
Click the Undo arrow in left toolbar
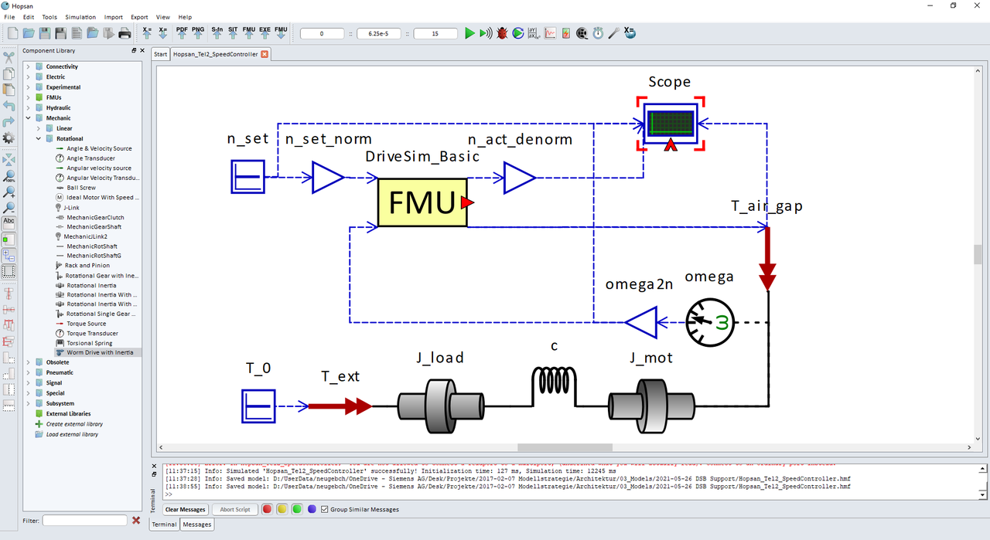tap(9, 106)
